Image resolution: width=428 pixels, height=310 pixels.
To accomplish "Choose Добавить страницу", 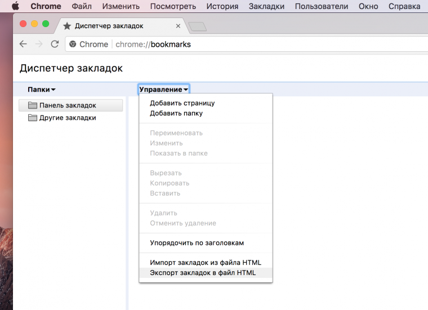I will (x=206, y=103).
